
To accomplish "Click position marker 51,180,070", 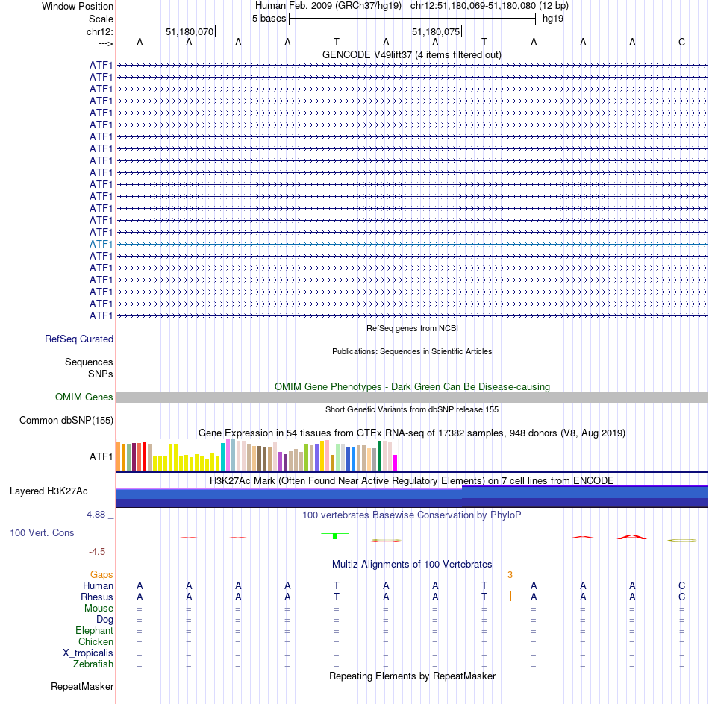I will click(x=190, y=31).
